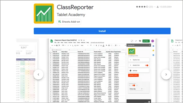Go to previous screenshot in carousel

point(38,74)
